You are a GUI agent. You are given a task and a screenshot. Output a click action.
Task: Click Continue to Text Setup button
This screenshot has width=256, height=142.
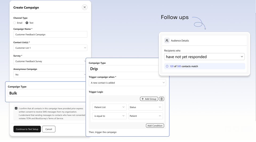pos(27,129)
